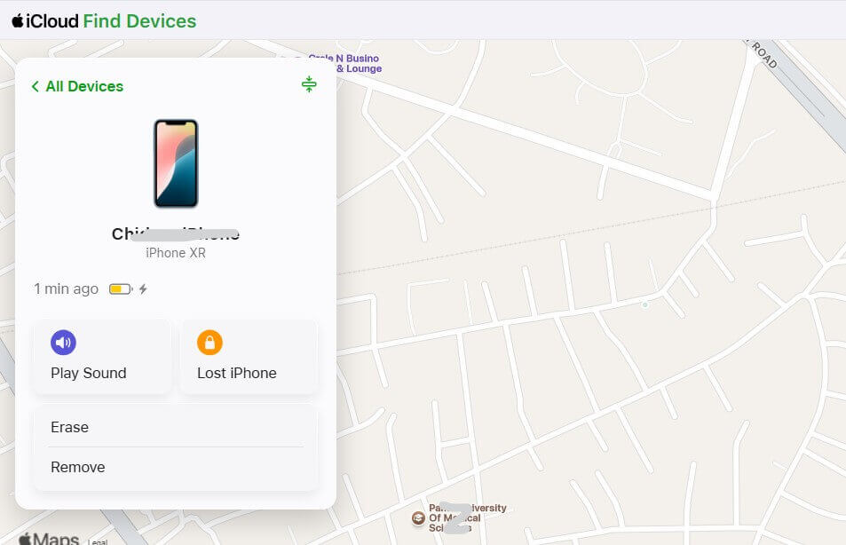Screen dimensions: 846x545
Task: Click the Play Sound button label
Action: (89, 373)
